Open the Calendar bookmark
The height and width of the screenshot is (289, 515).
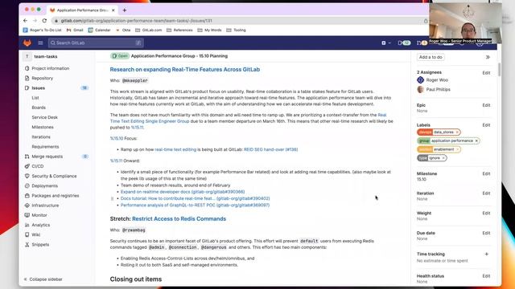click(99, 30)
